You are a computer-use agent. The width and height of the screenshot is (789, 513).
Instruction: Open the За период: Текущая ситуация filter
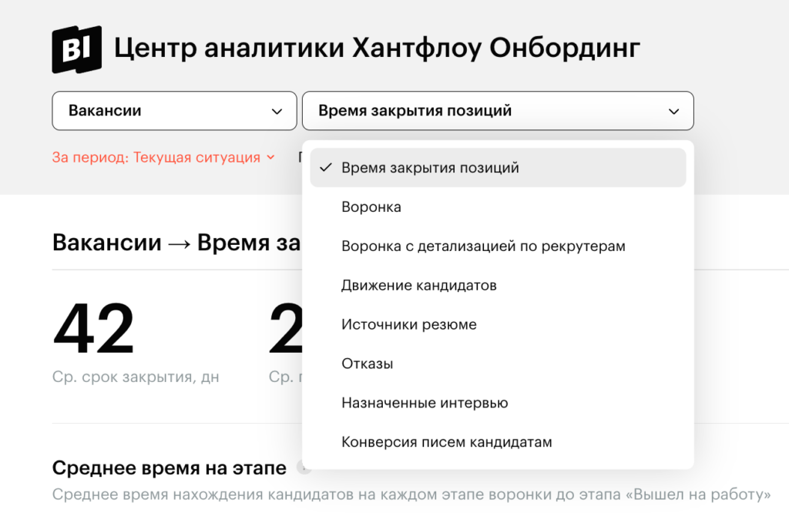pyautogui.click(x=156, y=157)
